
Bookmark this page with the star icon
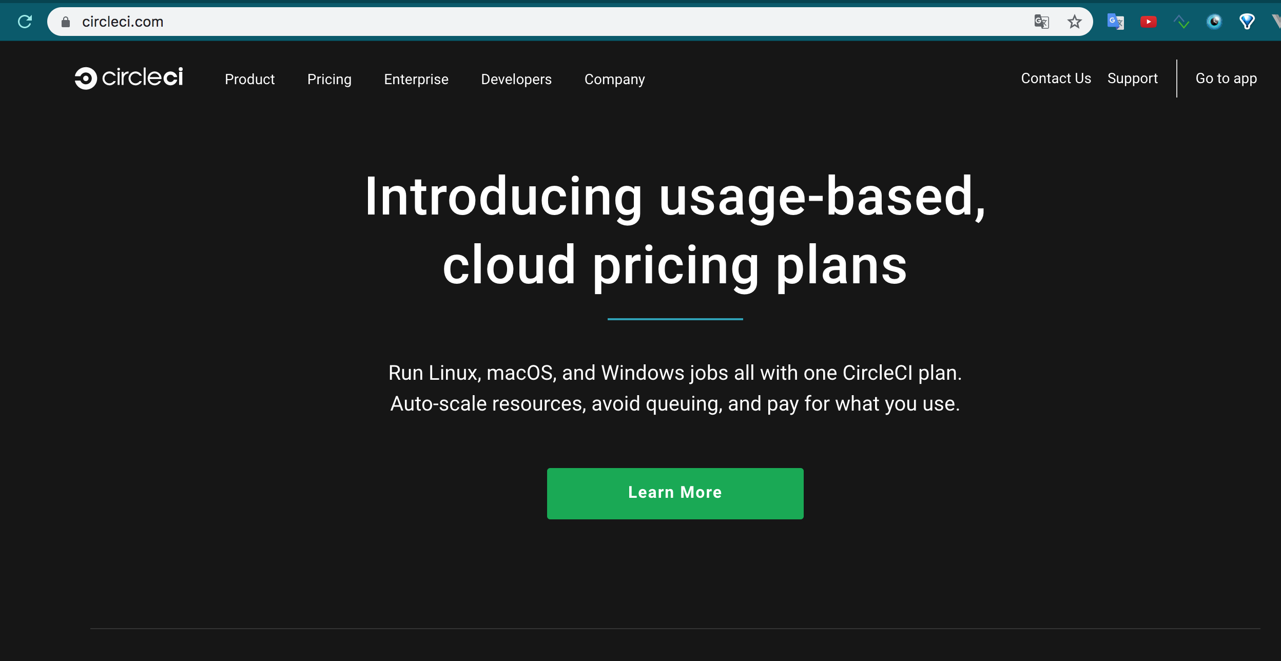[1074, 22]
